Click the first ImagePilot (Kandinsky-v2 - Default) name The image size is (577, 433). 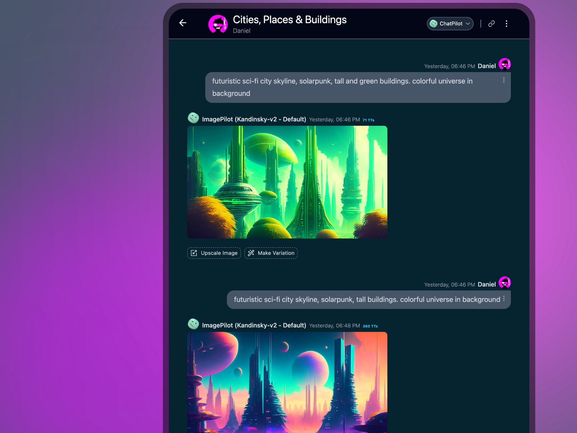(x=254, y=119)
